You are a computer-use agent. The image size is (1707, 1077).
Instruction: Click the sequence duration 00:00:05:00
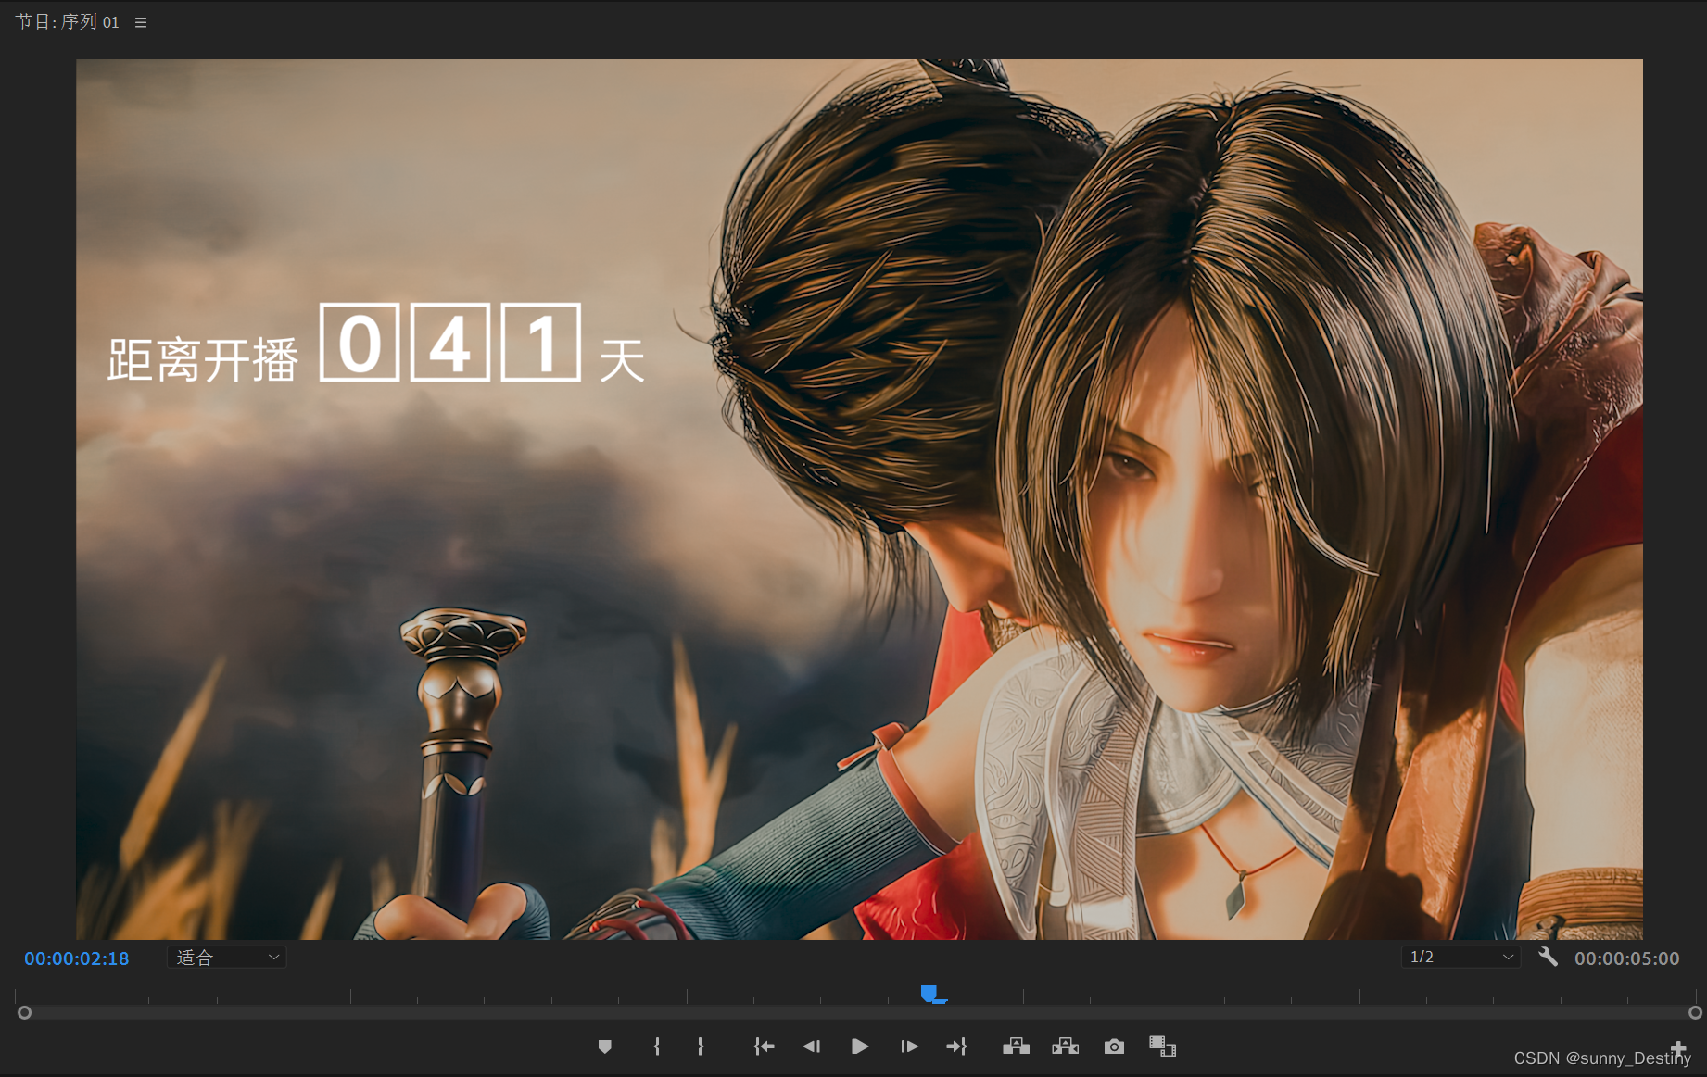[x=1626, y=958]
